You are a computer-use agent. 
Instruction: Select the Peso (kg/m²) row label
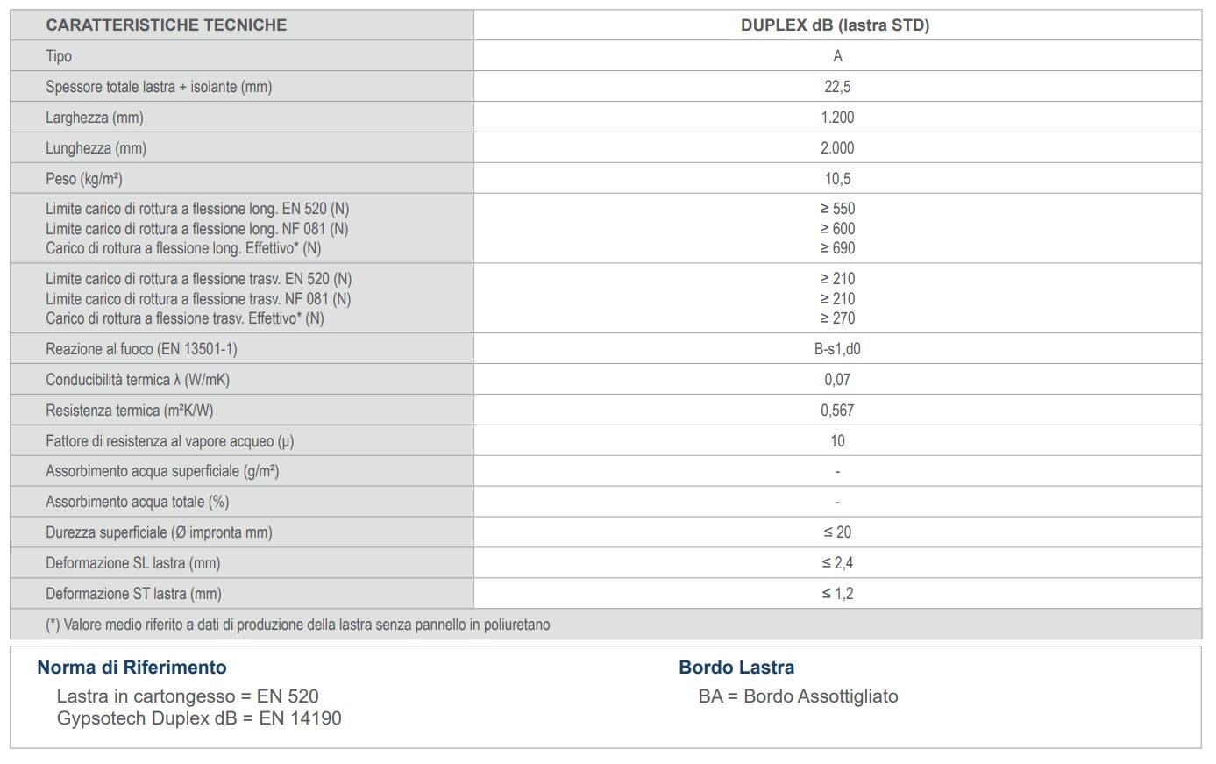click(84, 179)
